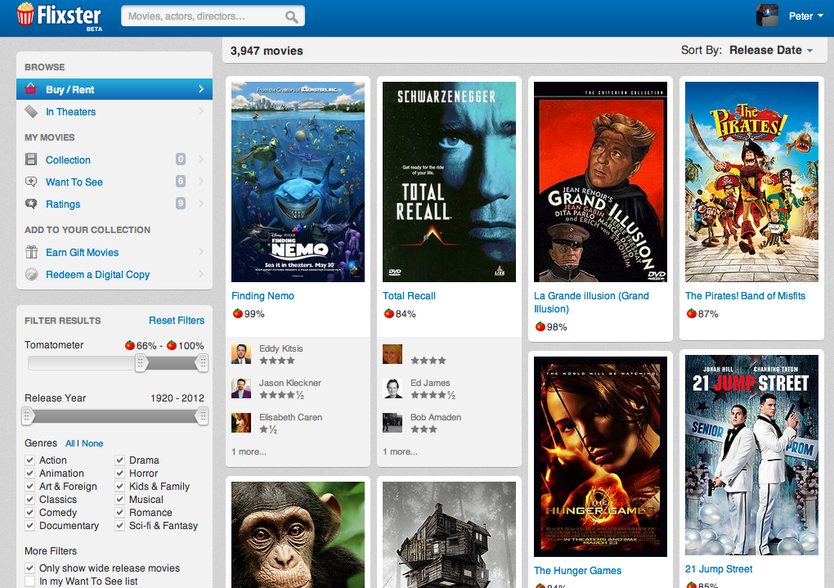The image size is (834, 588).
Task: Select None genres link
Action: (92, 443)
